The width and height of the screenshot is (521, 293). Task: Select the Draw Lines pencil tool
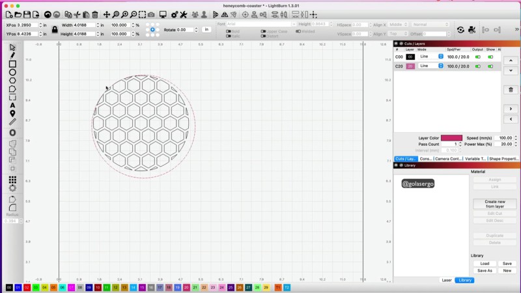point(12,56)
